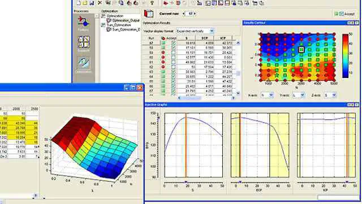
Task: Select the highlighted green square on contour plot
Action: pos(301,49)
